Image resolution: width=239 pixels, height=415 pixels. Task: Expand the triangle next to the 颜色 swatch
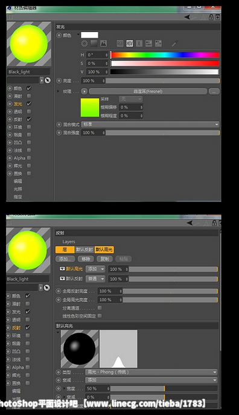coord(78,34)
